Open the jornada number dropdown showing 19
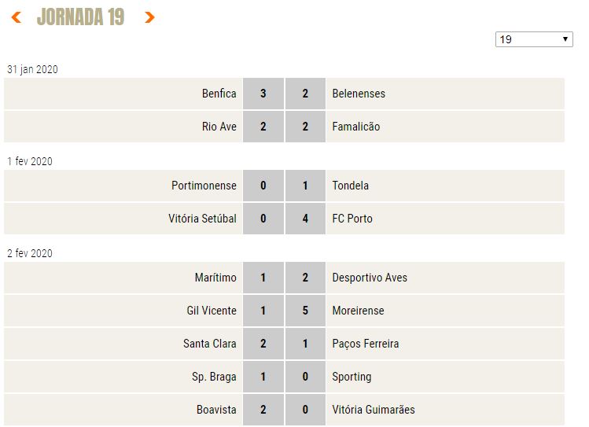The height and width of the screenshot is (427, 589). click(534, 39)
